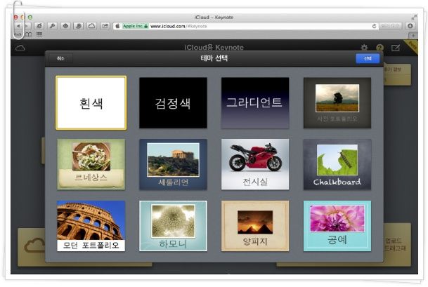
Task: Select the 검정색 black theme
Action: click(173, 102)
